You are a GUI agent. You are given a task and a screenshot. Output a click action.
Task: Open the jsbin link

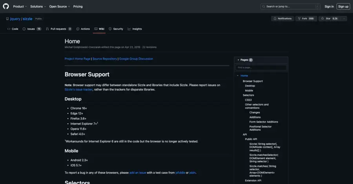click(192, 173)
